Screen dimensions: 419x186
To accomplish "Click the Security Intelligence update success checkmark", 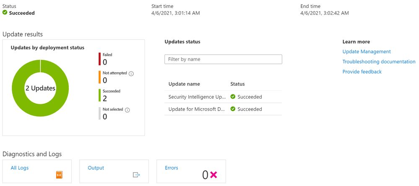I will (233, 97).
